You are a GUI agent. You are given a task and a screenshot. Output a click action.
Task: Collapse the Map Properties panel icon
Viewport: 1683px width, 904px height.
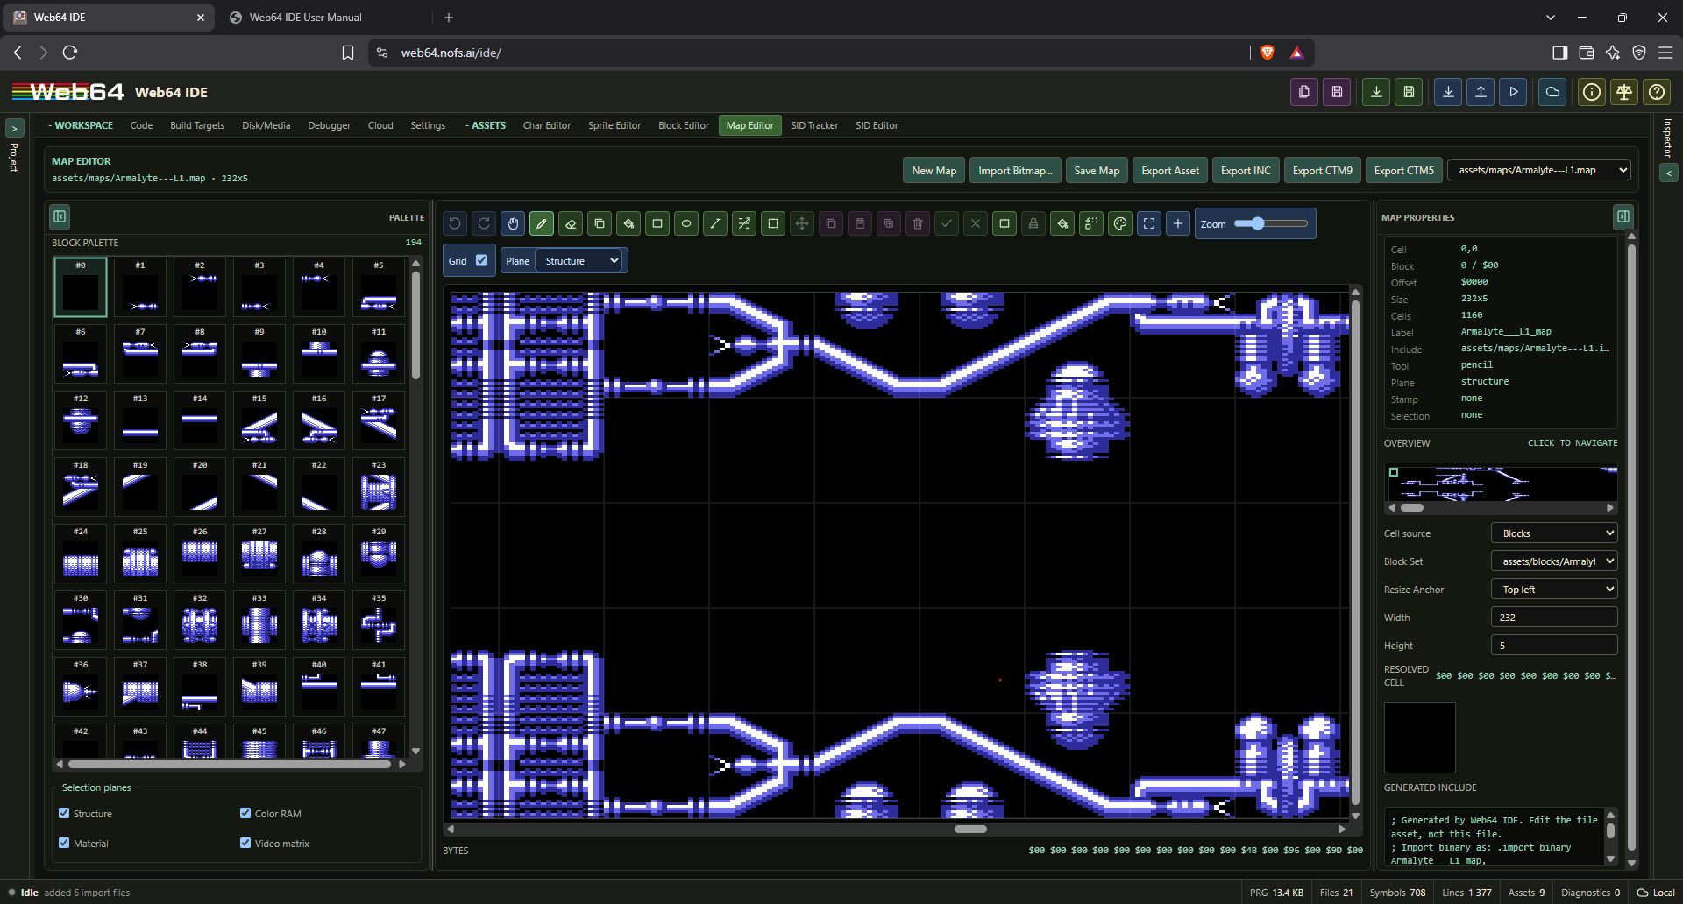click(x=1623, y=216)
